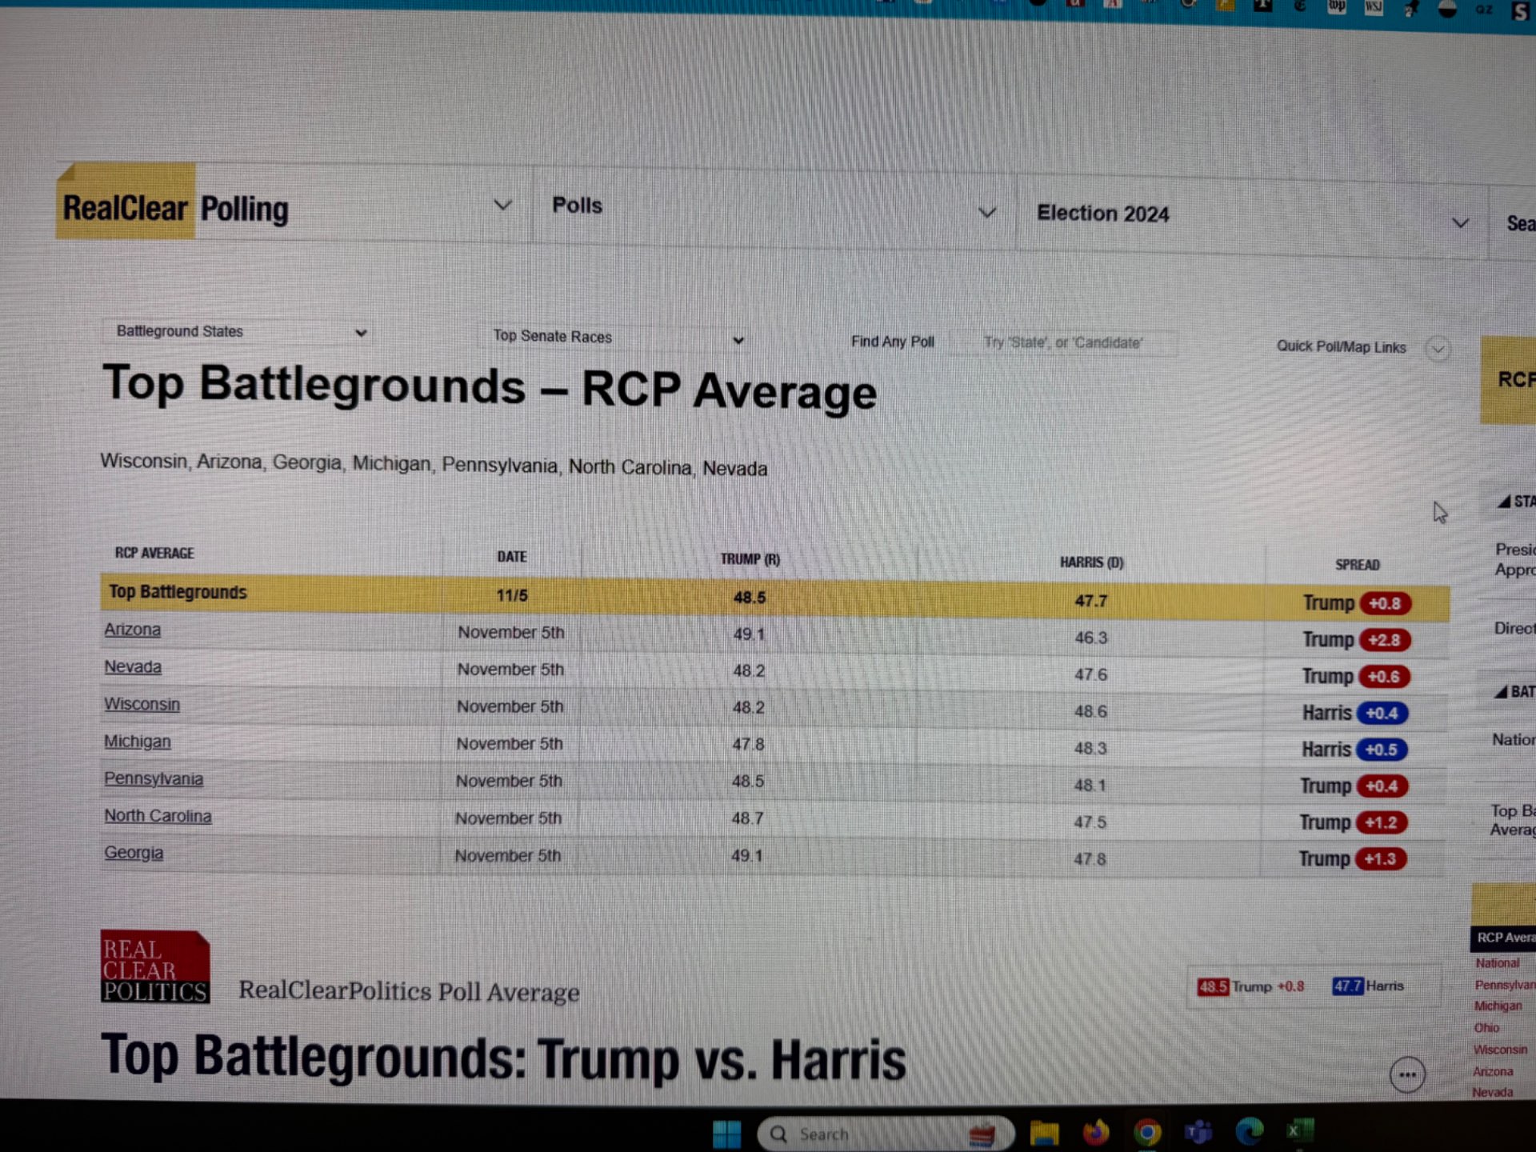
Task: Open the Pennsylvania polling link
Action: pos(154,779)
